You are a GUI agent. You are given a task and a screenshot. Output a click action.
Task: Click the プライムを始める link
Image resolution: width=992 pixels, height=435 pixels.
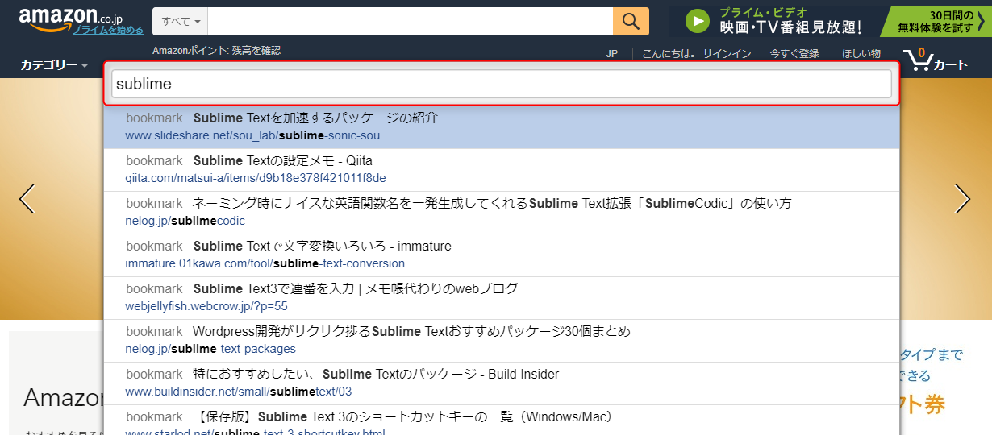[x=108, y=30]
